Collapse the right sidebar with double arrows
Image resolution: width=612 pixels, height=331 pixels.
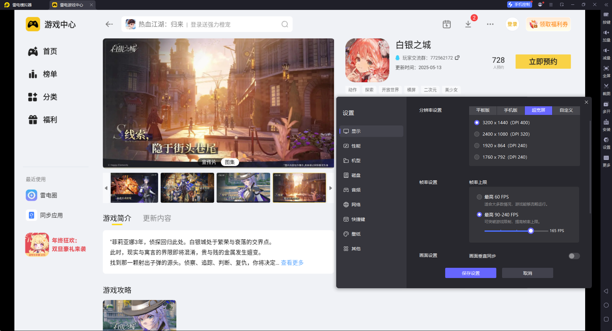tap(606, 5)
